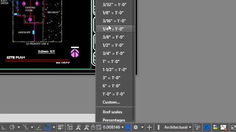Click LANDSCAPE label in drawing

pyautogui.click(x=24, y=32)
